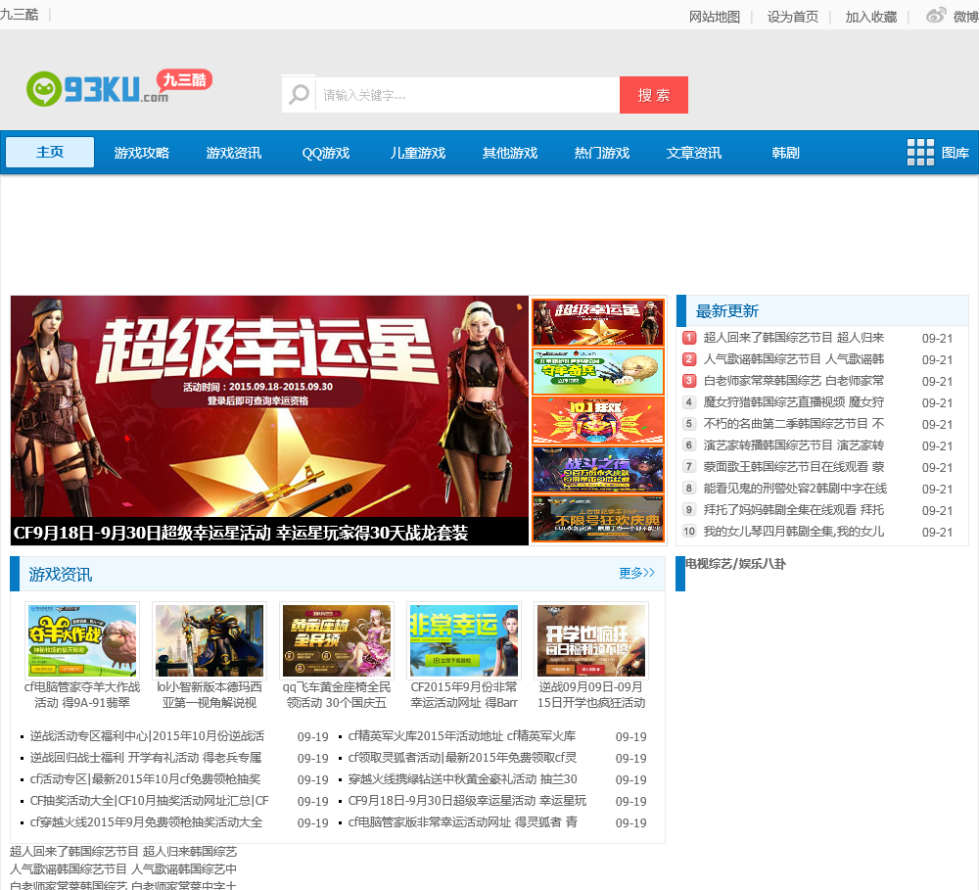Open the 夺羊大作战 news thumbnail

coord(82,640)
